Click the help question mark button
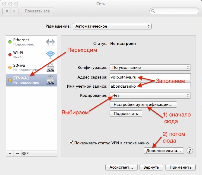The width and height of the screenshot is (202, 175). (x=190, y=150)
